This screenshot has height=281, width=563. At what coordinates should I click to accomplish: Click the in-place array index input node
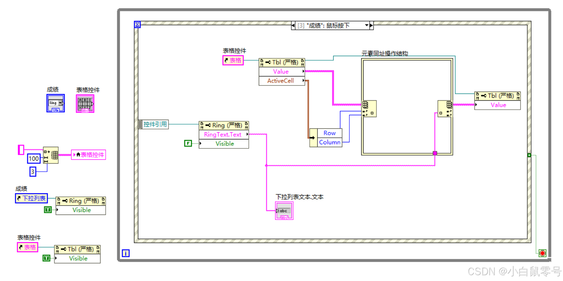(x=369, y=109)
